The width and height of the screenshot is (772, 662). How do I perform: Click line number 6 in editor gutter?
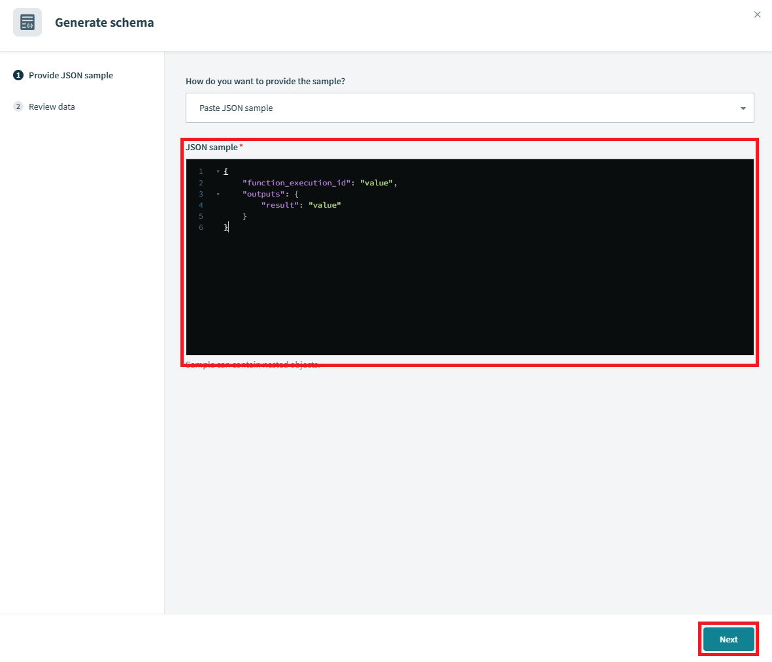201,228
